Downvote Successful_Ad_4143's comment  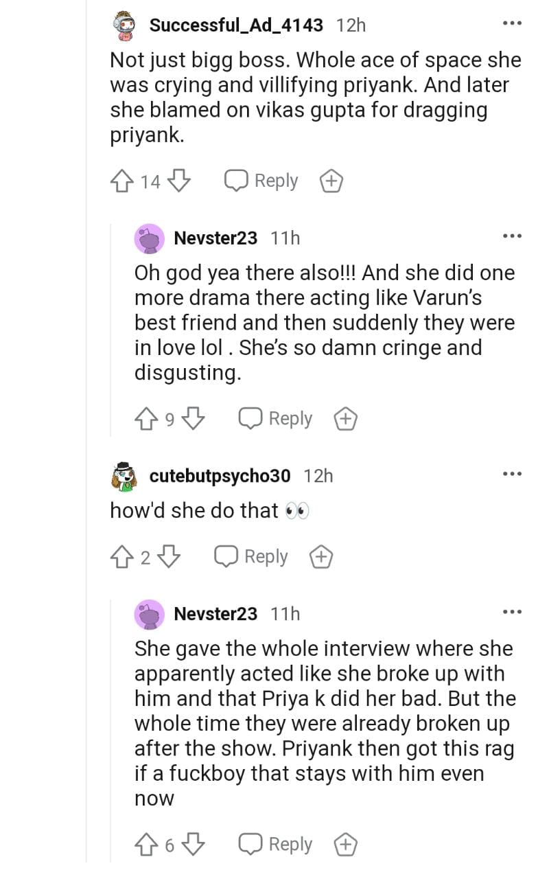pos(178,181)
